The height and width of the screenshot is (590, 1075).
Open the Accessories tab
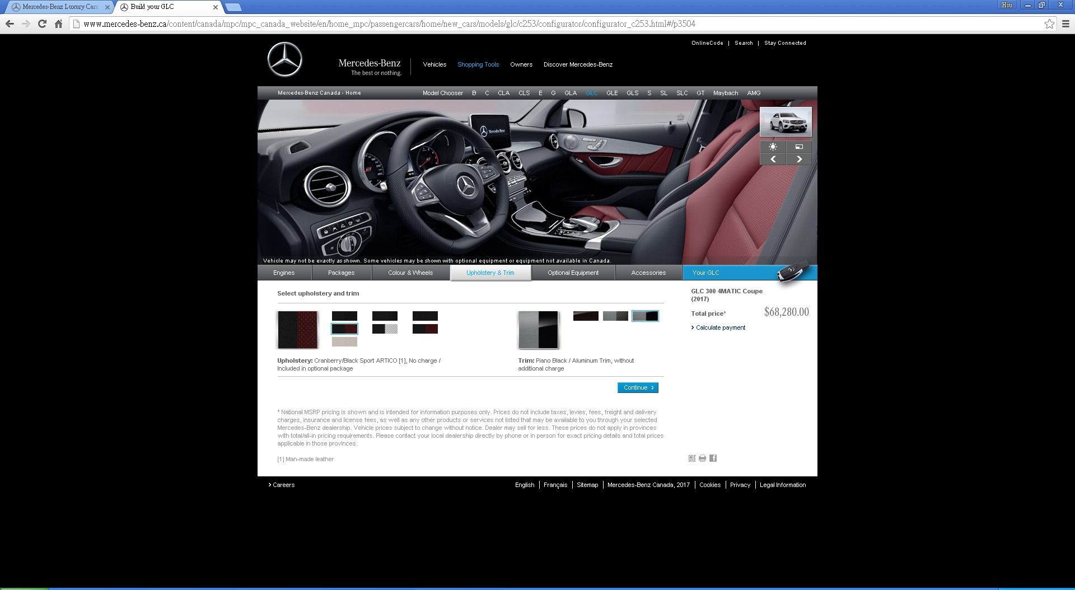(648, 273)
